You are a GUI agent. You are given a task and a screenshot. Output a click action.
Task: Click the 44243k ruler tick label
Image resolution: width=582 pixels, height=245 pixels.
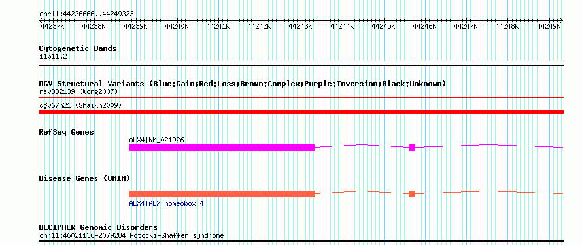(300, 26)
